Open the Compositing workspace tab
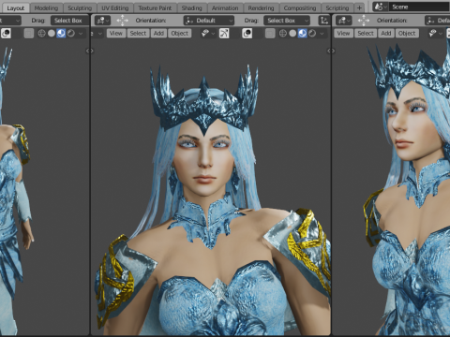The image size is (450, 337). tap(300, 7)
